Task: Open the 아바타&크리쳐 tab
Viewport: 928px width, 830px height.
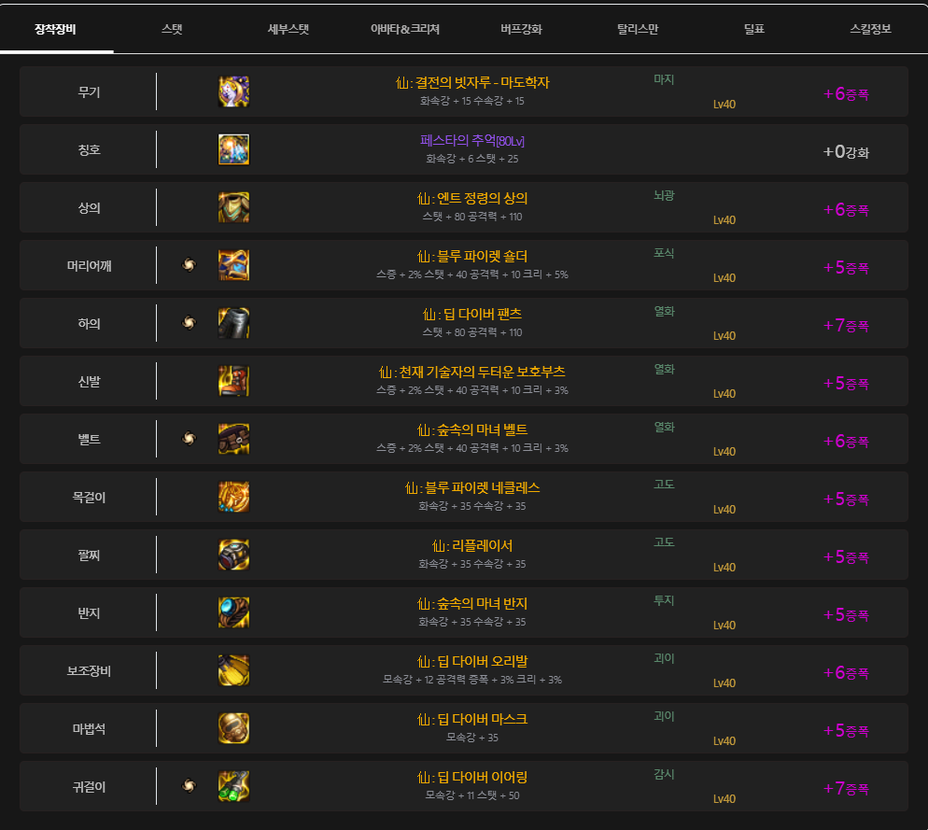Action: [x=404, y=29]
